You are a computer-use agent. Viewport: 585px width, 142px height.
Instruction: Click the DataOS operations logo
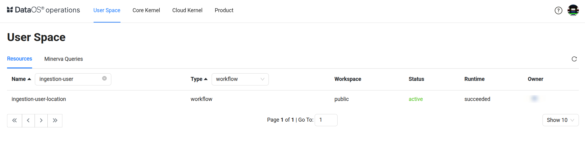[43, 10]
